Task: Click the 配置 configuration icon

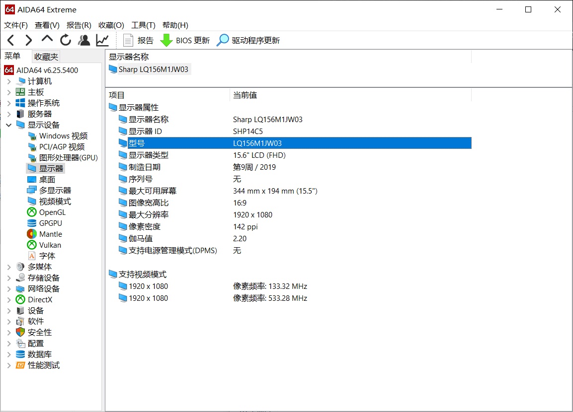Action: click(x=20, y=343)
